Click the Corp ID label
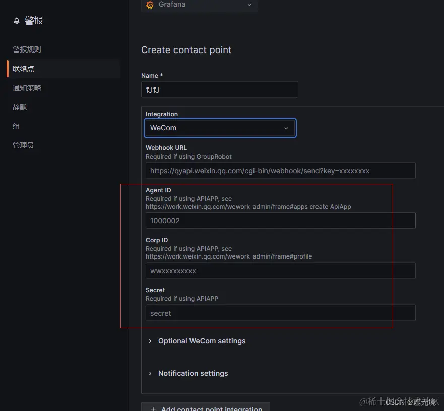 pyautogui.click(x=157, y=240)
